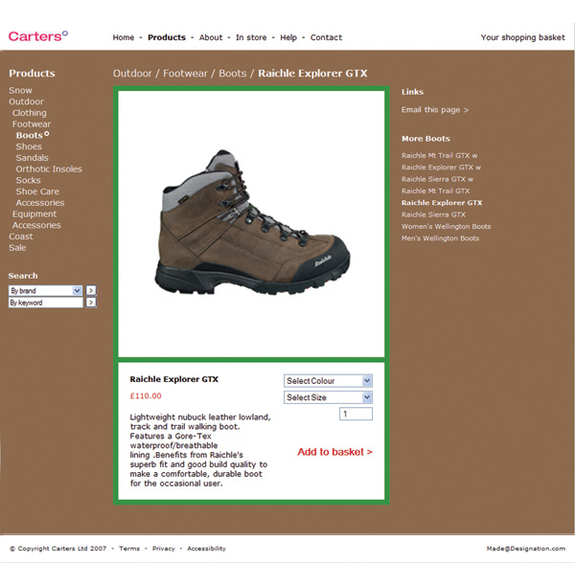View Women's Wellington Boots

tap(446, 227)
